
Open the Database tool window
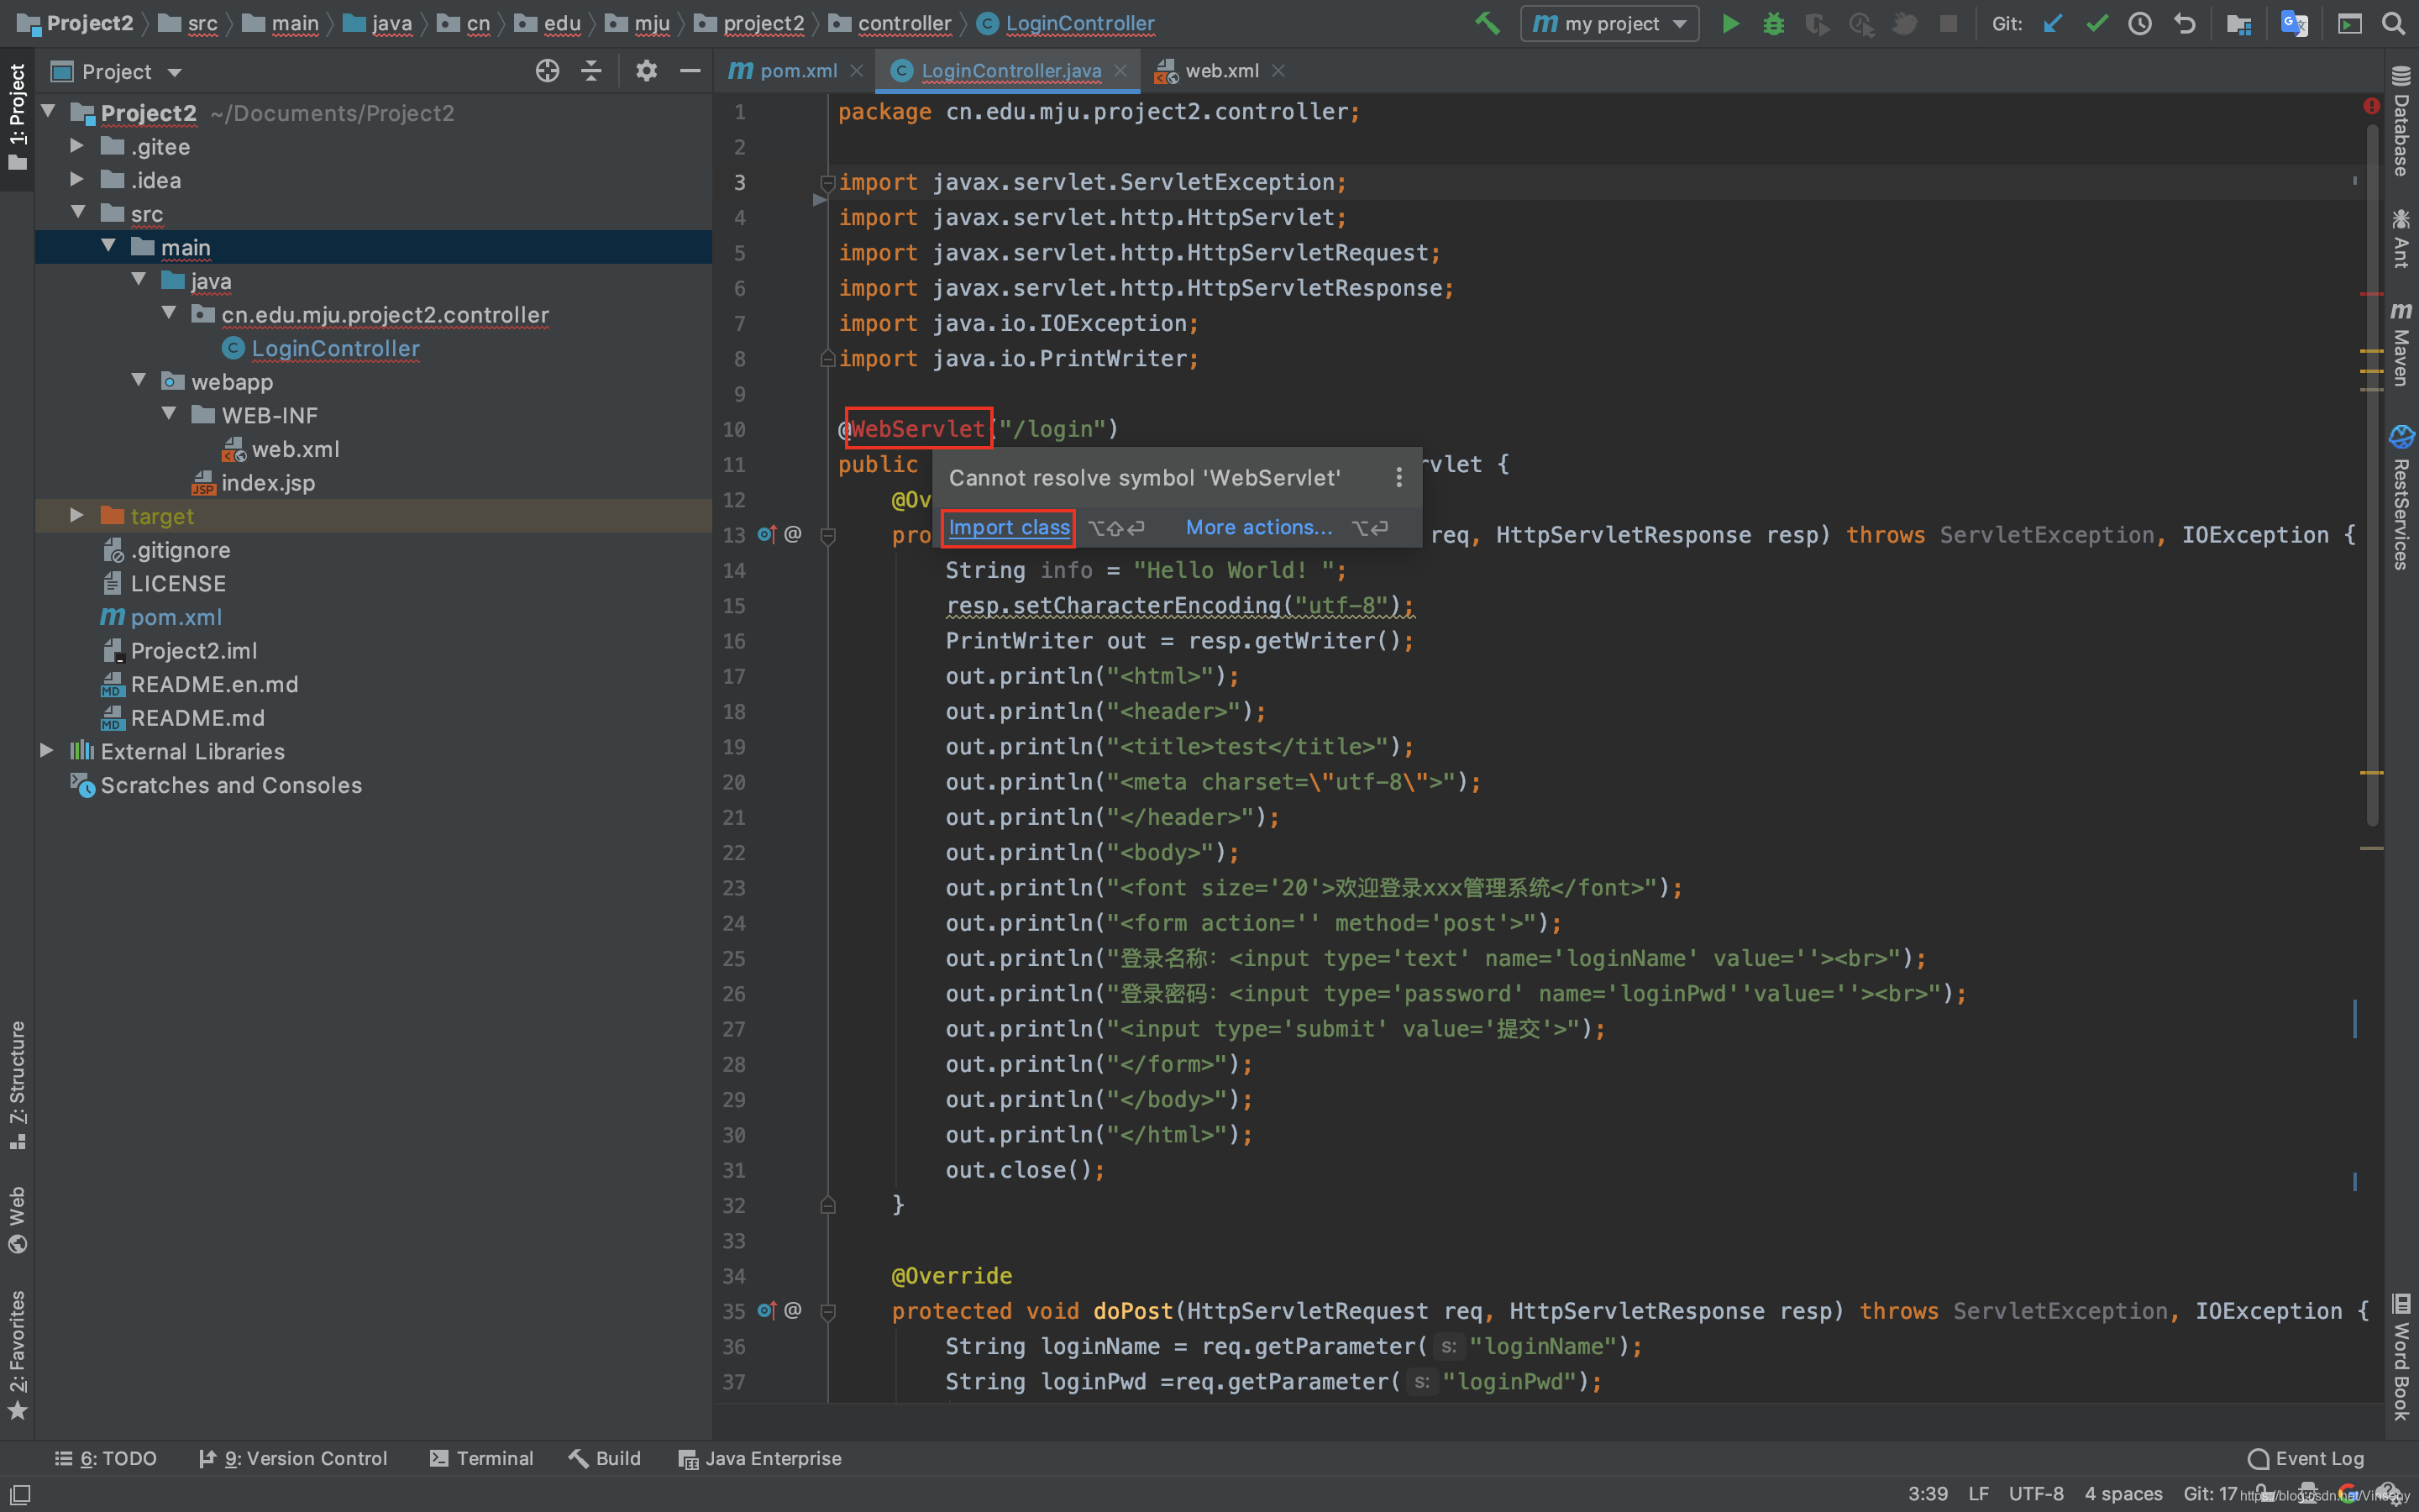point(2401,121)
